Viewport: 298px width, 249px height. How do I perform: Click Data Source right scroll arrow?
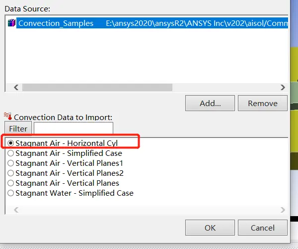point(283,88)
